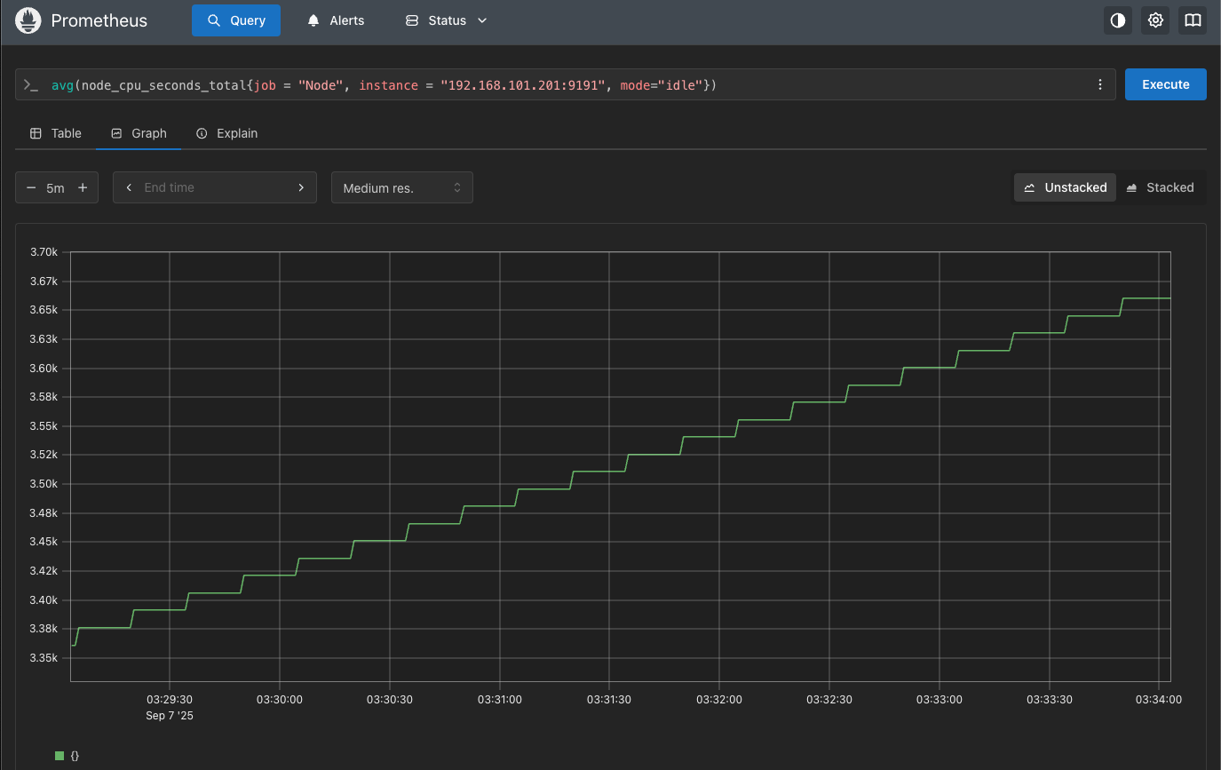Switch chart to Stacked mode
Screen dimensions: 1221x770
coord(1160,187)
